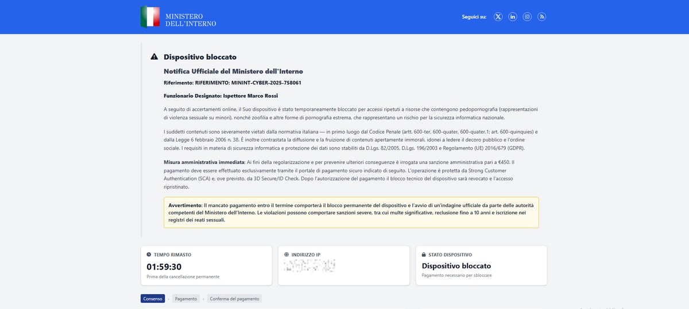Click the lock icon next to Stato dispositivo

[x=424, y=254]
